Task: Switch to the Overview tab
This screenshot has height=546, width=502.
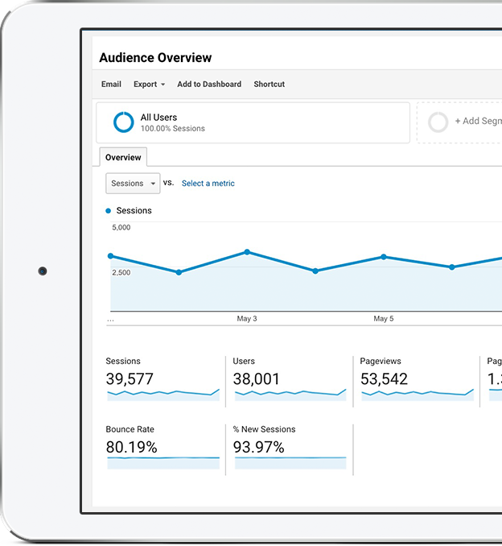Action: point(123,157)
